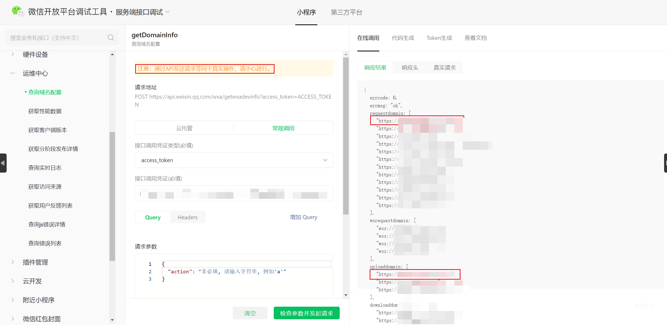This screenshot has height=325, width=667.
Task: Open the 代码生成 tab
Action: [x=403, y=38]
